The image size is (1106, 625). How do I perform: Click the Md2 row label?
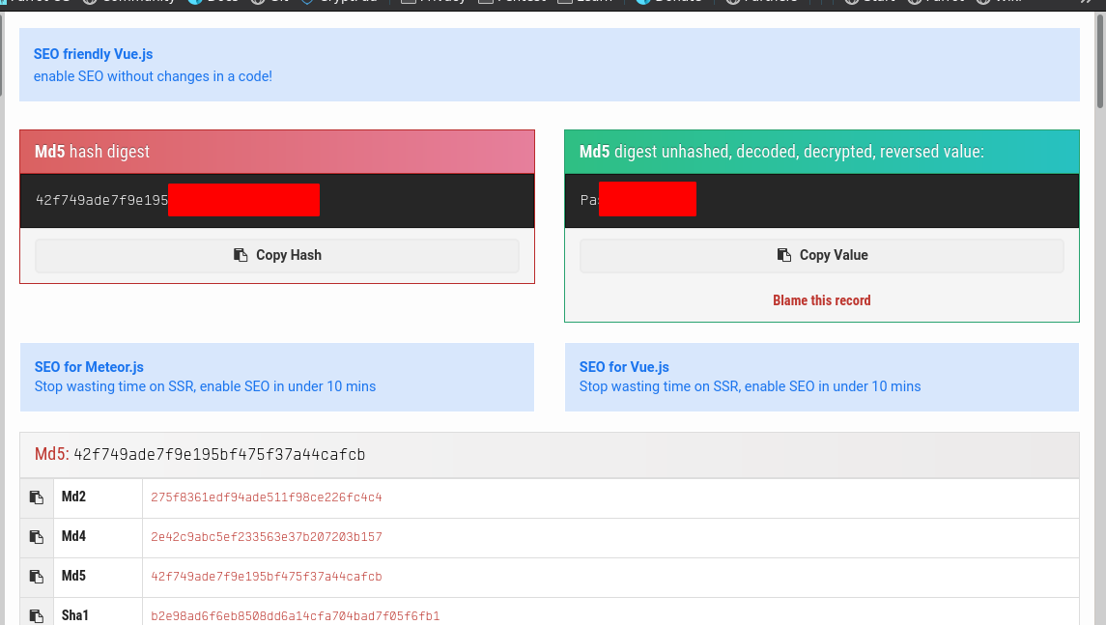[73, 497]
